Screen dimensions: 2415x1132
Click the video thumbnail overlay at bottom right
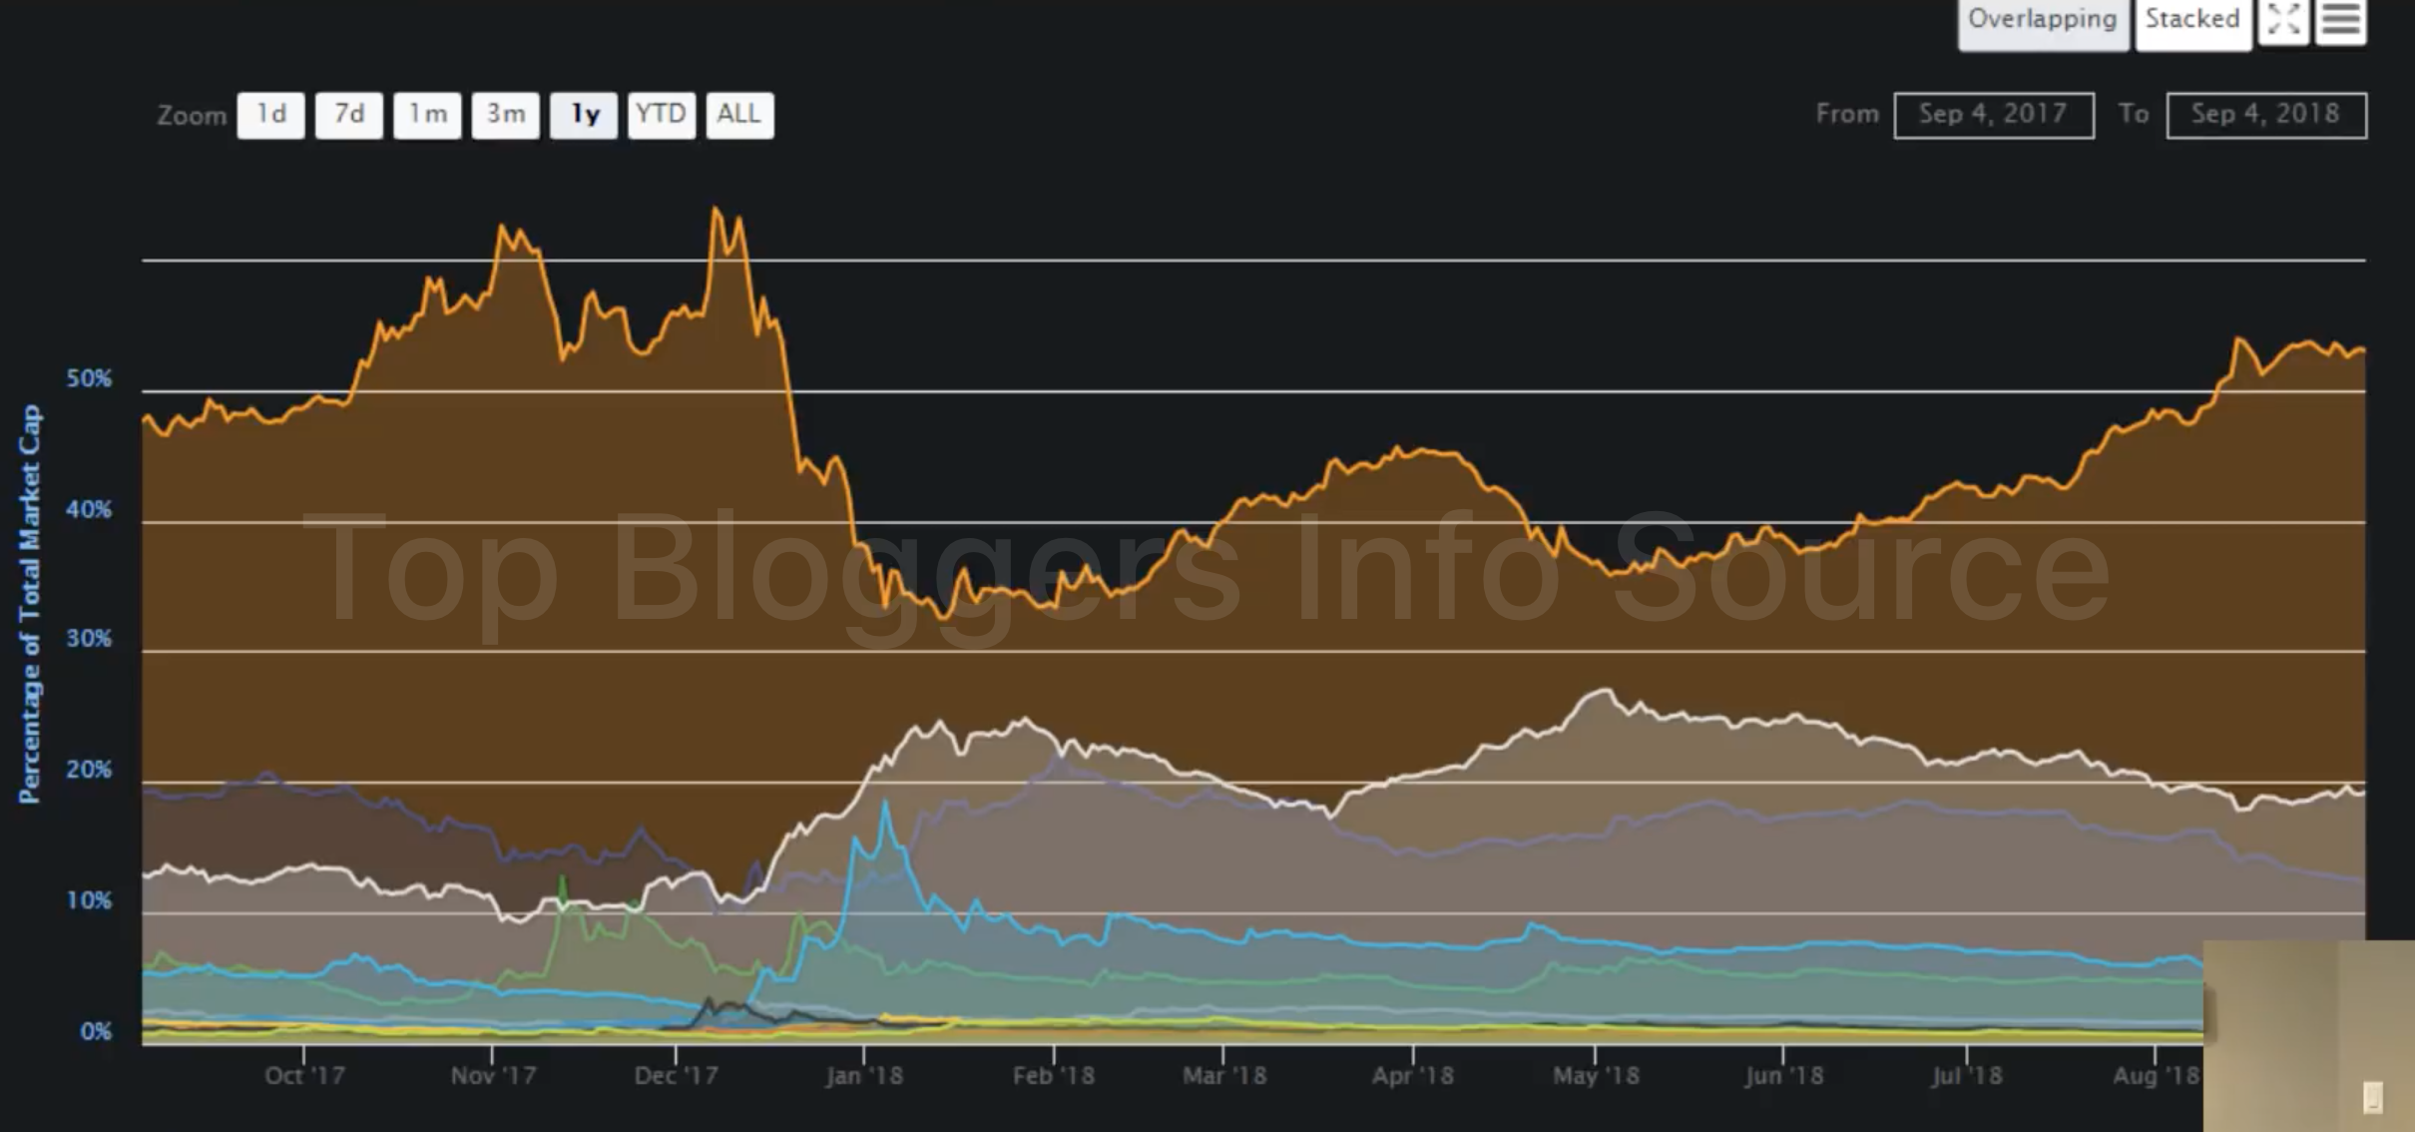coord(2308,1035)
